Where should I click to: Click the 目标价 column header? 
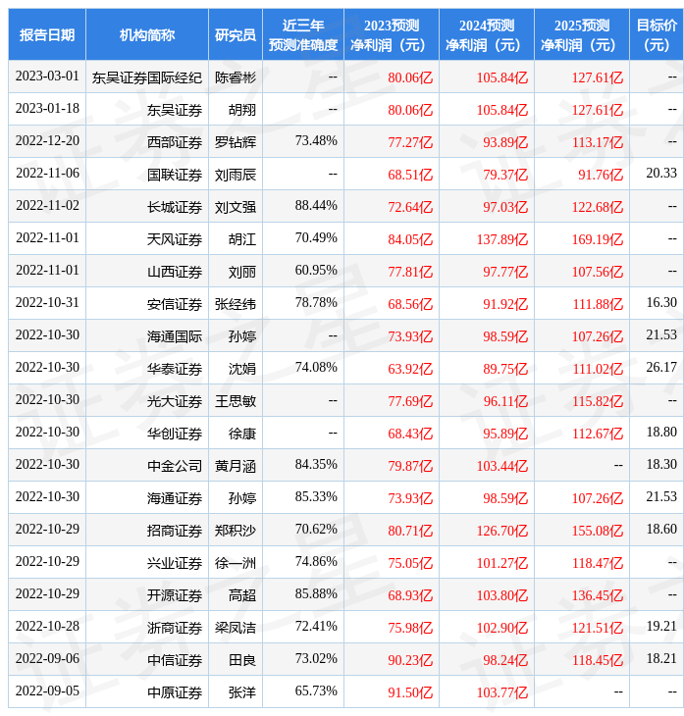(x=657, y=34)
